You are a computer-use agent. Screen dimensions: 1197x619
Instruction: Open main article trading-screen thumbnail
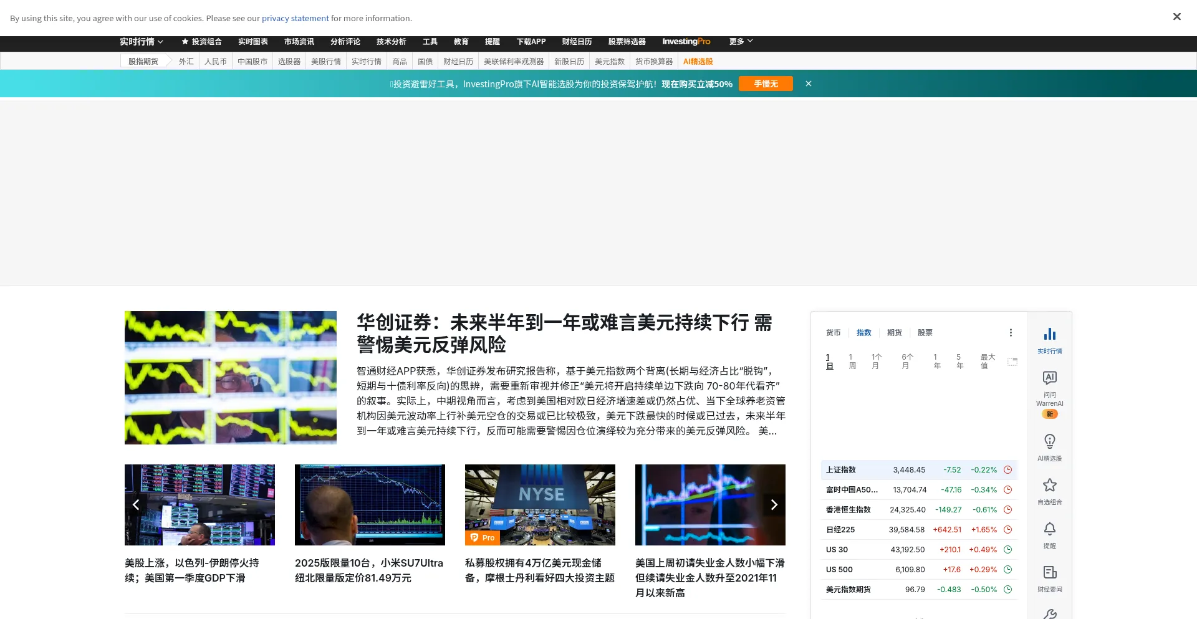[x=231, y=378]
